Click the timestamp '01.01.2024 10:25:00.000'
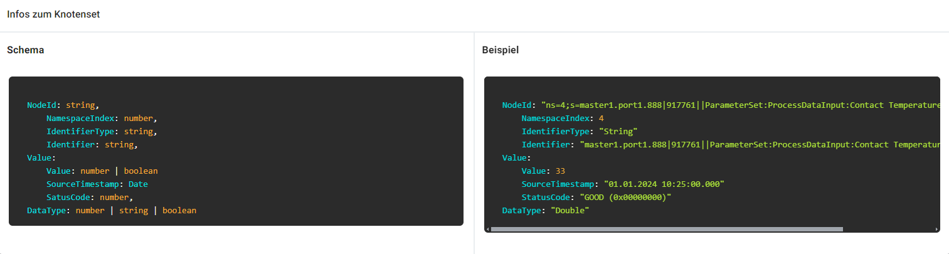 pos(664,184)
